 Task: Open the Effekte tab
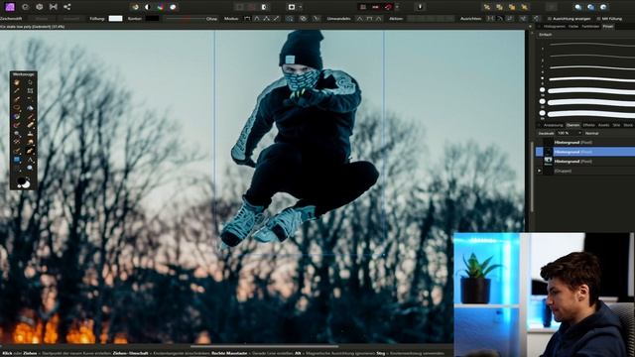pyautogui.click(x=588, y=126)
